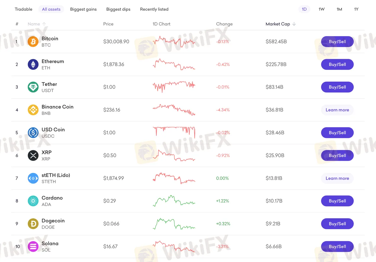Screen dimensions: 376x262
Task: Click the USD Coin icon
Action: (33, 133)
